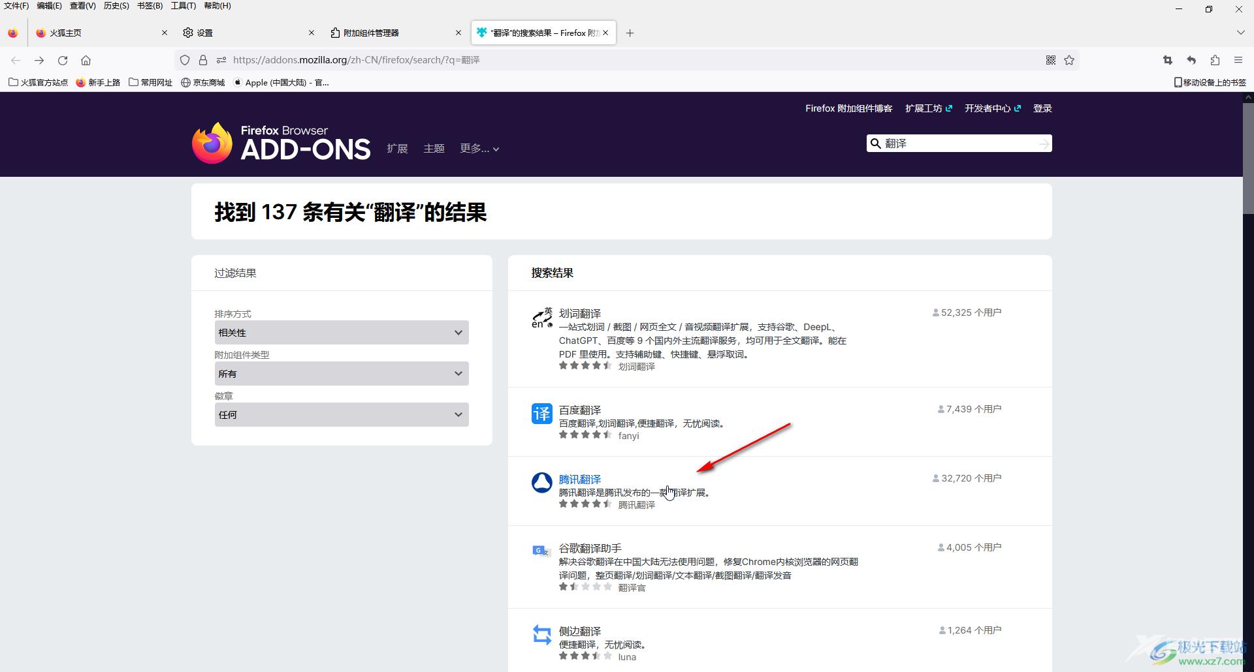Expand the 徽章 dropdown
Image resolution: width=1254 pixels, height=672 pixels.
[342, 415]
